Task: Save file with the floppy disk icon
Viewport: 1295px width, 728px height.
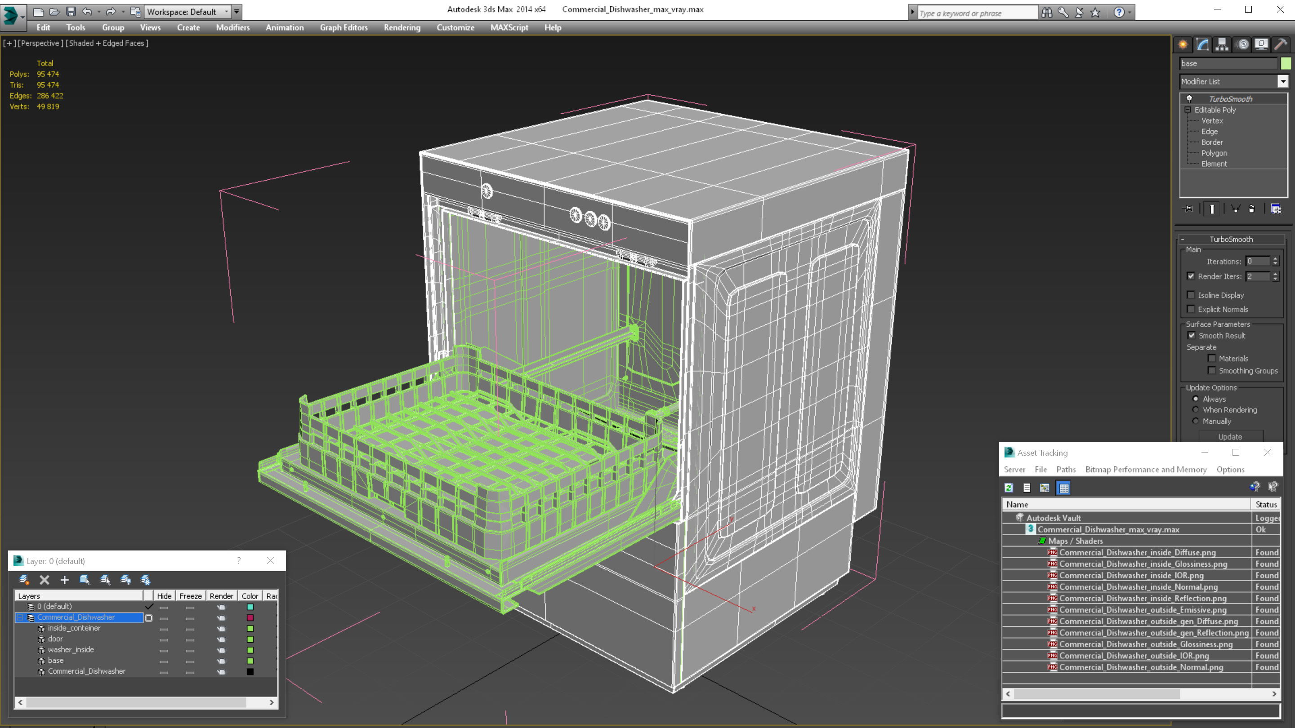Action: pos(71,12)
